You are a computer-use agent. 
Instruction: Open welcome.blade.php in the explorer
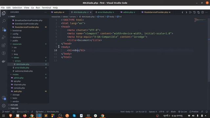pos(24,71)
